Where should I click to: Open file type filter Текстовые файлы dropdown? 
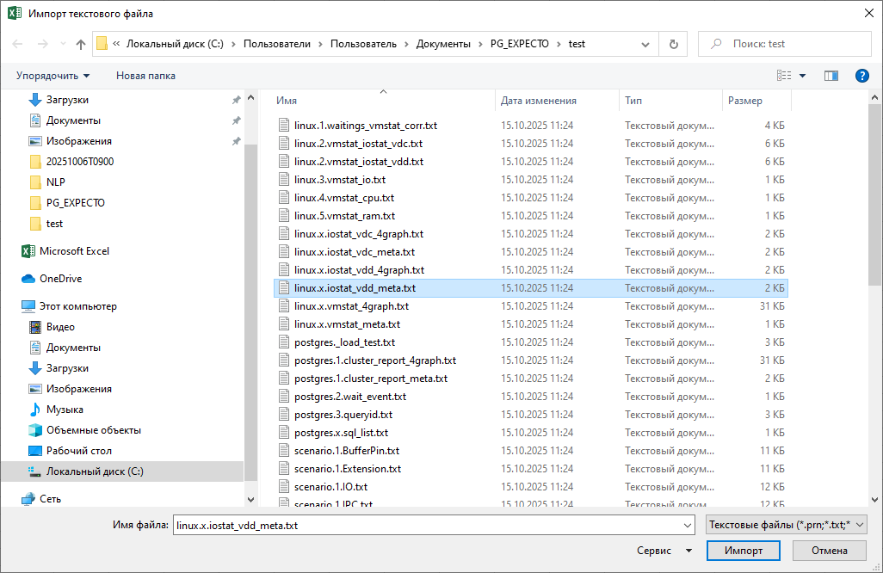[x=786, y=525]
